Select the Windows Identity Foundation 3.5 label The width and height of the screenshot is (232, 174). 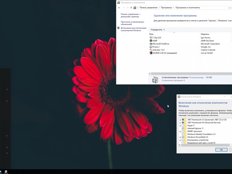click(x=201, y=134)
